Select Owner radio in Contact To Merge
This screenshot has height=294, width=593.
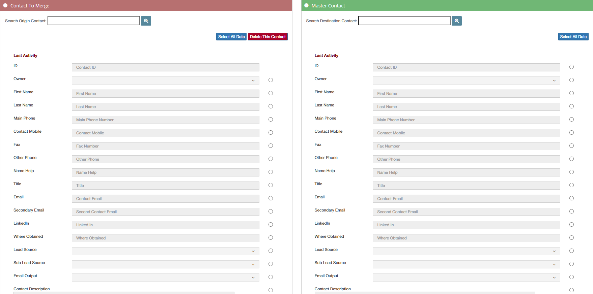tap(271, 80)
